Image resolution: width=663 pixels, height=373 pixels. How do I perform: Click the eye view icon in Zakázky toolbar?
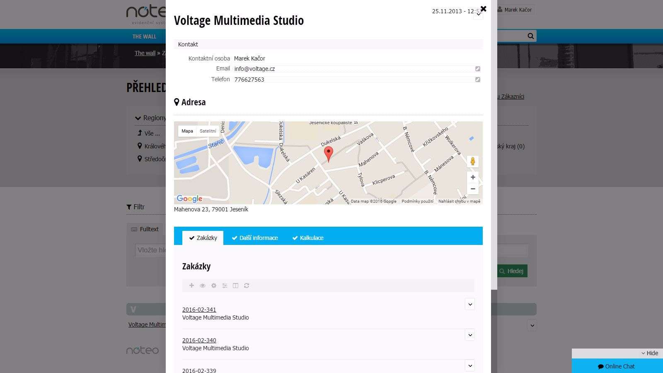[x=203, y=286]
